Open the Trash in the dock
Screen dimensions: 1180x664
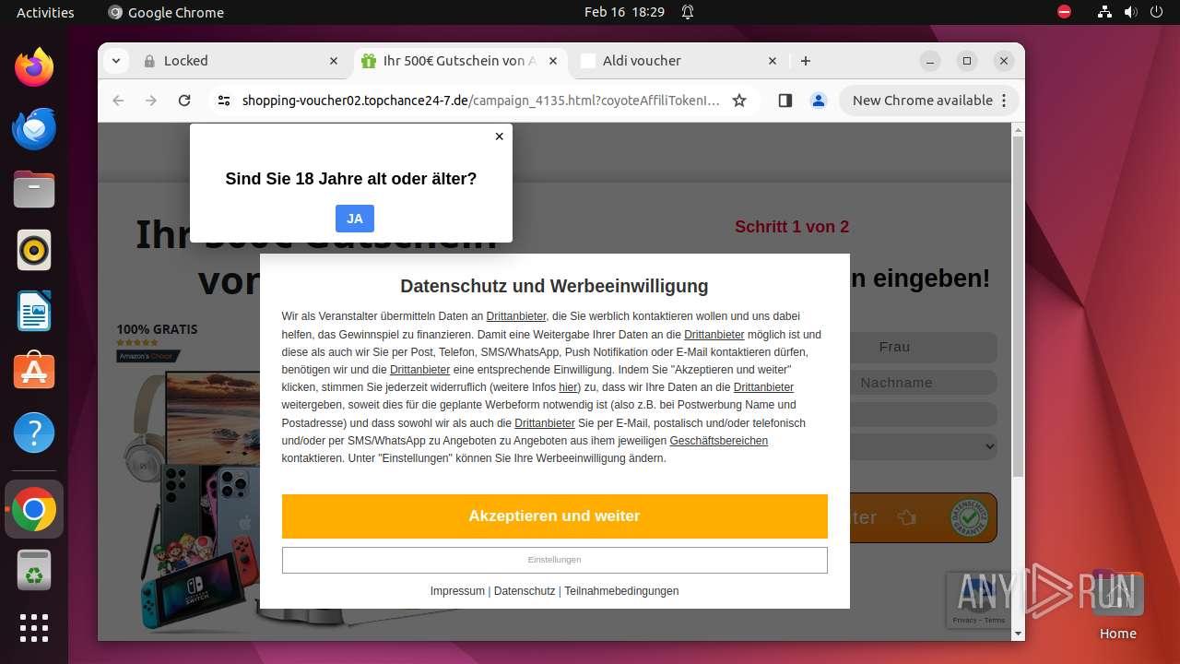pos(34,570)
